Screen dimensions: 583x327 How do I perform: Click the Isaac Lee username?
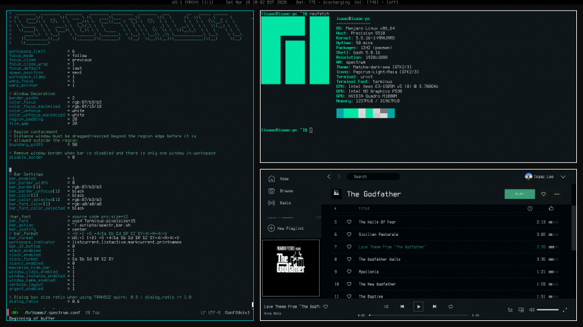(x=543, y=177)
